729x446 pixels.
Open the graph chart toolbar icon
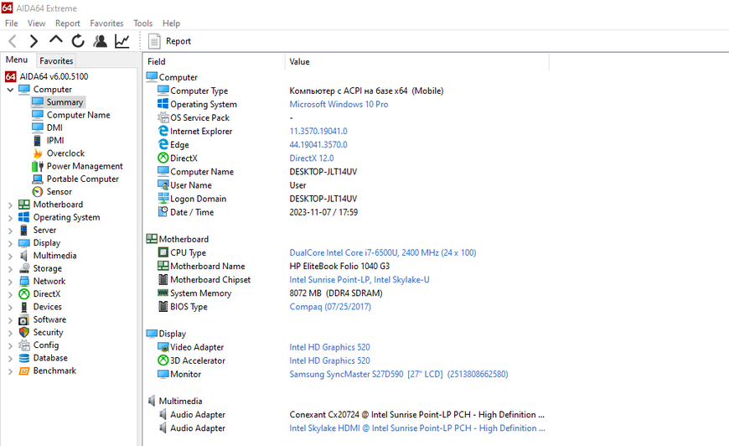click(122, 41)
